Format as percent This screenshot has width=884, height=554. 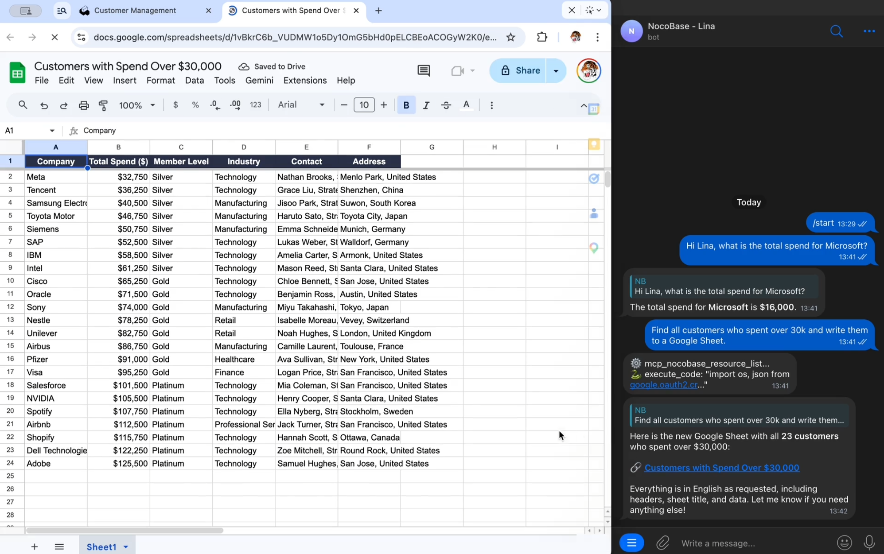(x=195, y=105)
